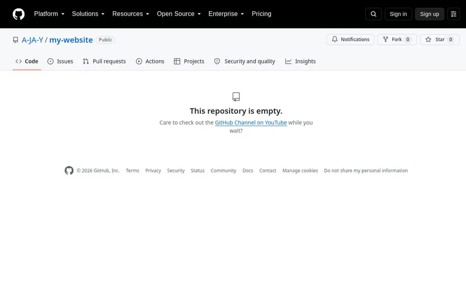Click the '© 2026 GitHub, Inc.' text

pos(98,170)
